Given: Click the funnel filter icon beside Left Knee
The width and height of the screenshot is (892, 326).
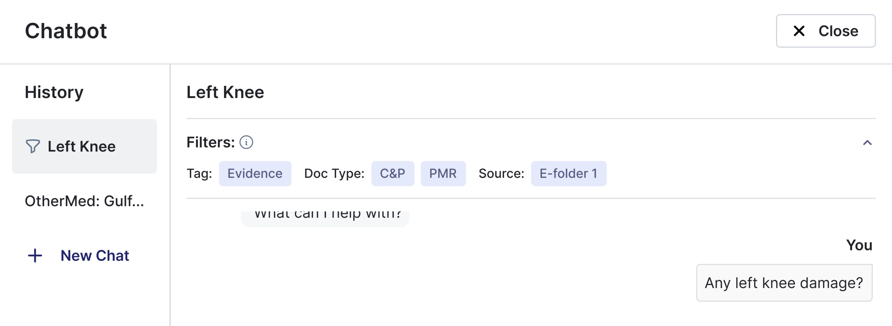Looking at the screenshot, I should [33, 146].
